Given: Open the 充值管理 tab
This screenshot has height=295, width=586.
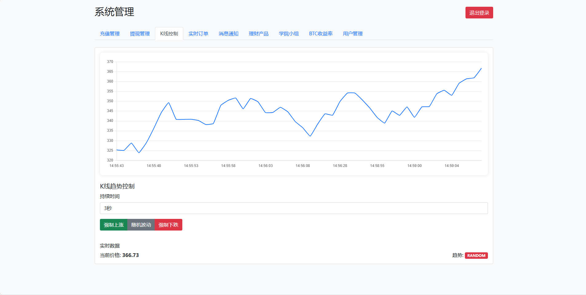Looking at the screenshot, I should [110, 34].
